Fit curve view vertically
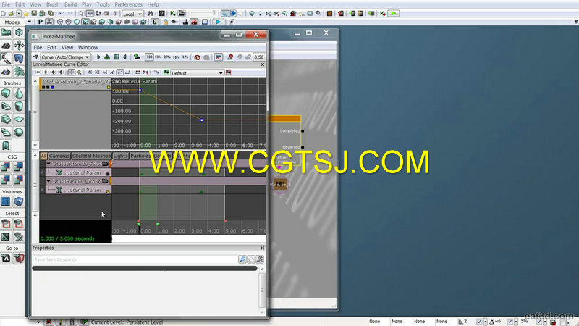The width and height of the screenshot is (579, 326). coord(46,72)
